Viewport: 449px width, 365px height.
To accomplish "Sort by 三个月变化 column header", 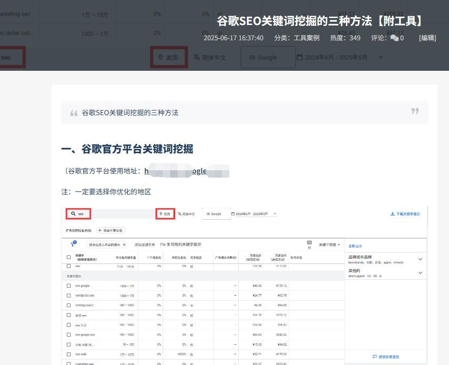I will point(154,258).
